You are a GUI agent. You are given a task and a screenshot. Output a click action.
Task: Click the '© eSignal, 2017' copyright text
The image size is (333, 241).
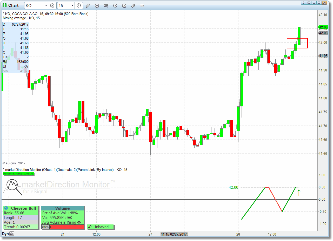[14, 163]
